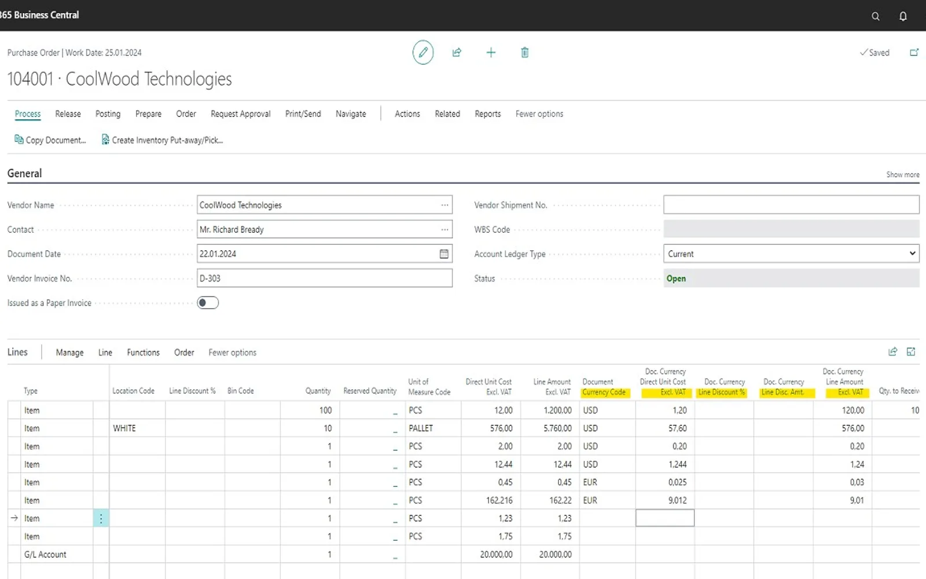
Task: Open Contact lookup ellipsis
Action: 444,229
